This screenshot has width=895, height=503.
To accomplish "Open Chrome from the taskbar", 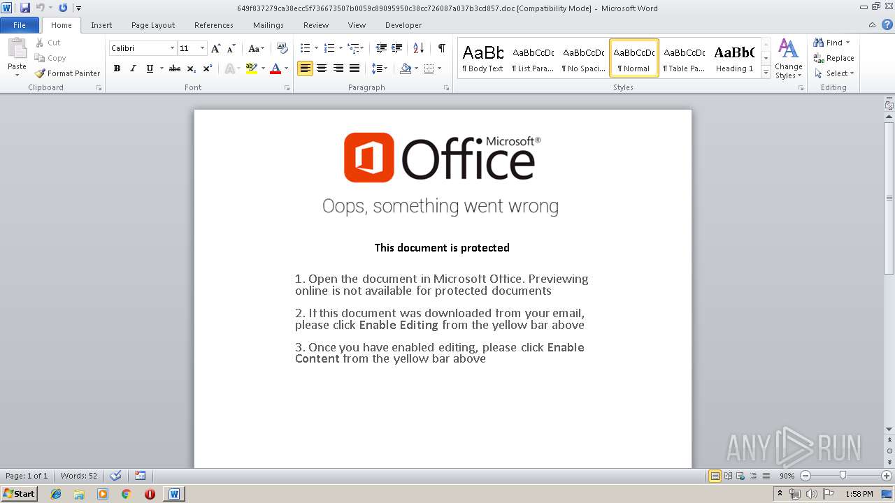I will [126, 494].
